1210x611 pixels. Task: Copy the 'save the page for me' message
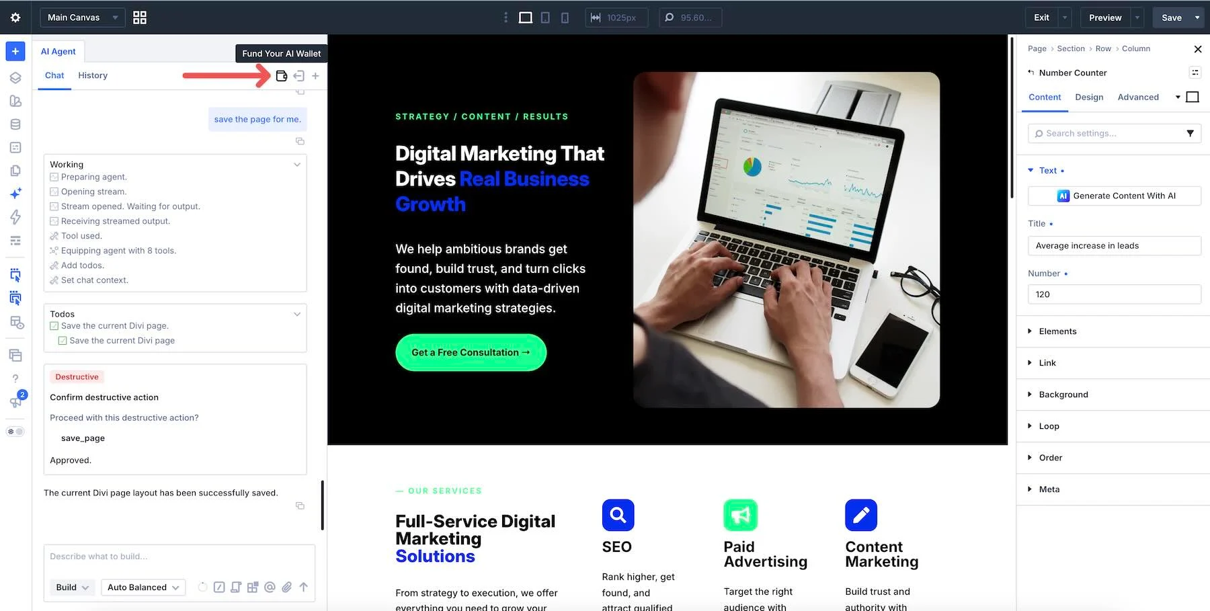click(300, 141)
